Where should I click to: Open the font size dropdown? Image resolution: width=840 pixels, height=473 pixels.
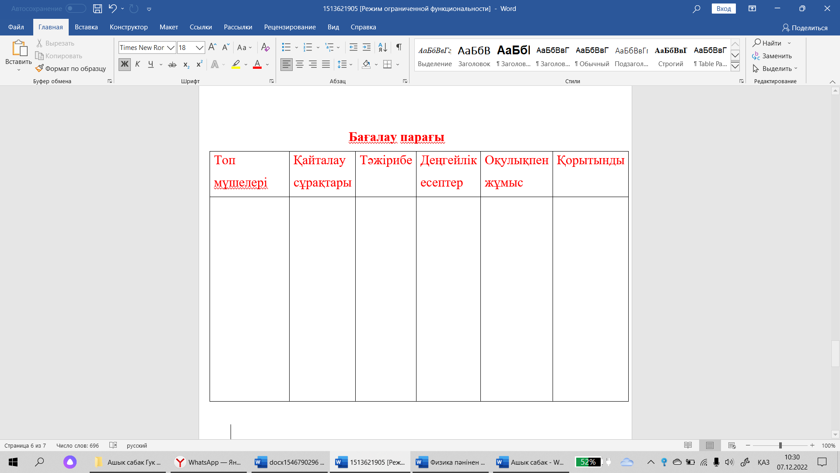(199, 47)
